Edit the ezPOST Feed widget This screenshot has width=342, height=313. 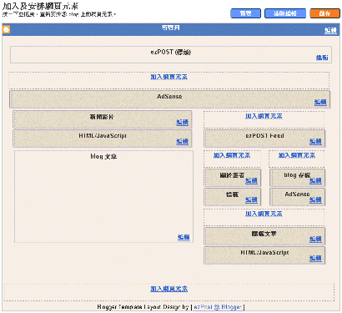tap(315, 141)
